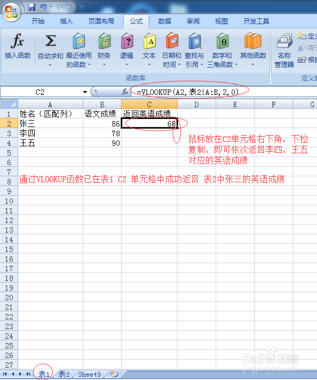This screenshot has width=317, height=380.
Task: Expand the 自动求和 dropdown arrow
Action: (x=50, y=65)
